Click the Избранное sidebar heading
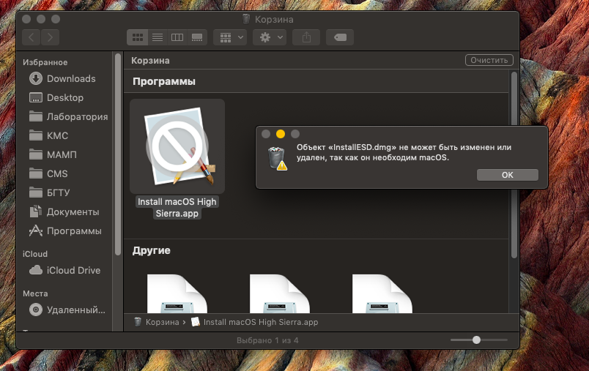This screenshot has width=589, height=371. 45,62
